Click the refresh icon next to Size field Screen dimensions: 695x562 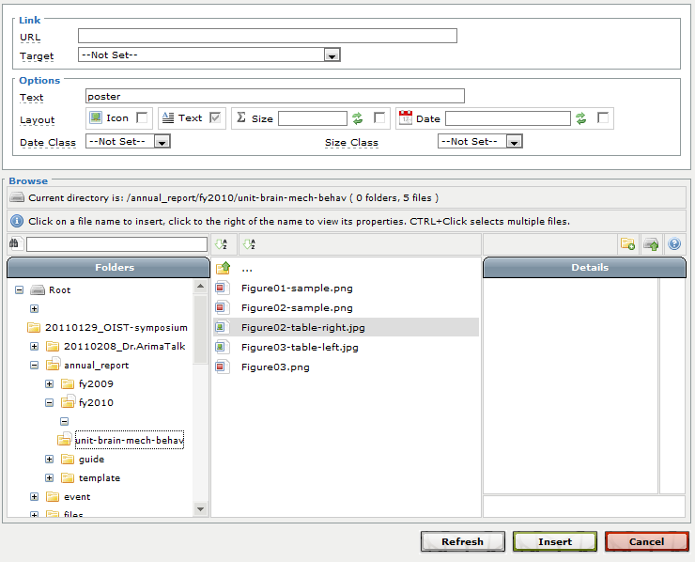358,118
